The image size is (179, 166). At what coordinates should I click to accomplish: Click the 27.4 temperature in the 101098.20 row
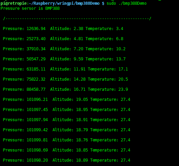[x=126, y=160]
